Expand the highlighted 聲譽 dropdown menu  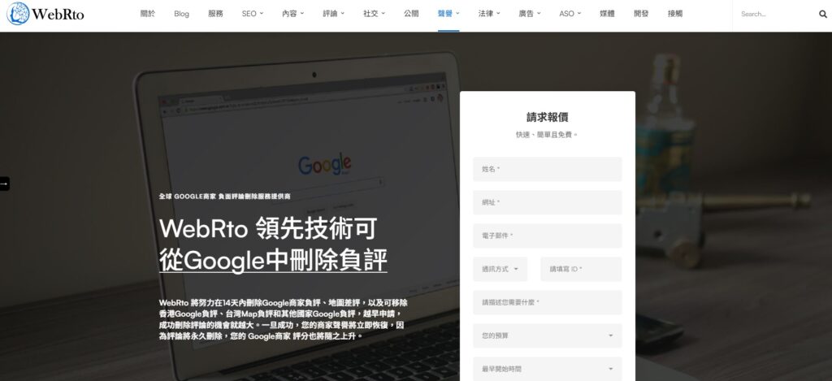point(448,14)
